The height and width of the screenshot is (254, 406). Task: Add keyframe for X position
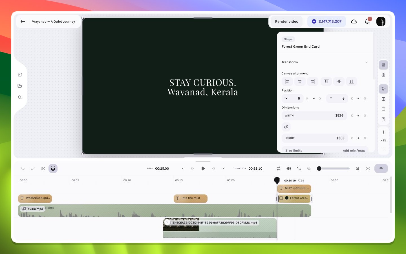(314, 98)
